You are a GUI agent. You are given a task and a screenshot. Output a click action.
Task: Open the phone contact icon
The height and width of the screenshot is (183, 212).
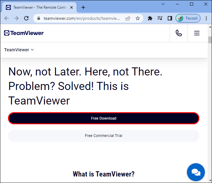point(179,33)
